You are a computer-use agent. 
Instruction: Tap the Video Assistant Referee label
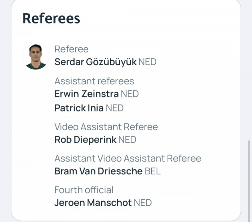[x=106, y=127]
